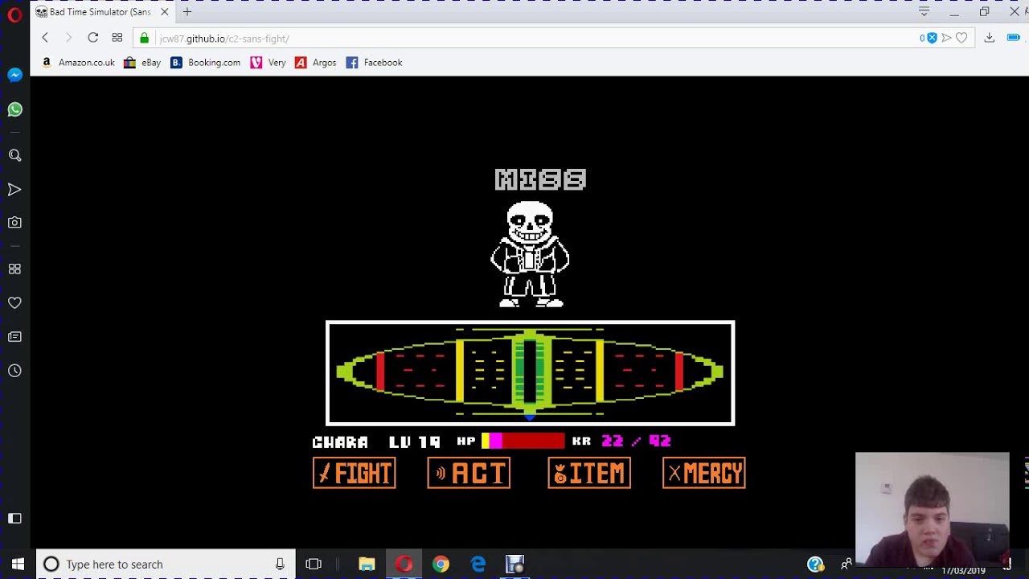This screenshot has height=579, width=1029.
Task: Select the ACT button in the game
Action: [469, 473]
